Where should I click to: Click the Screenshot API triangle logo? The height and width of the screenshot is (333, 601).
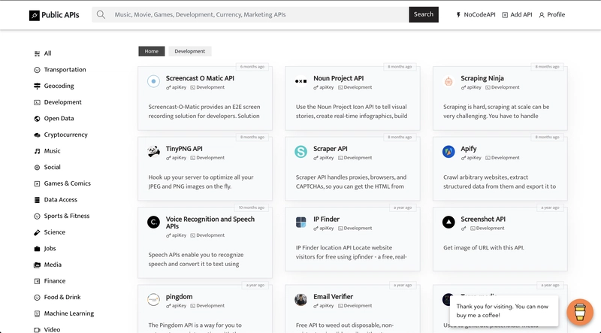[x=448, y=223]
